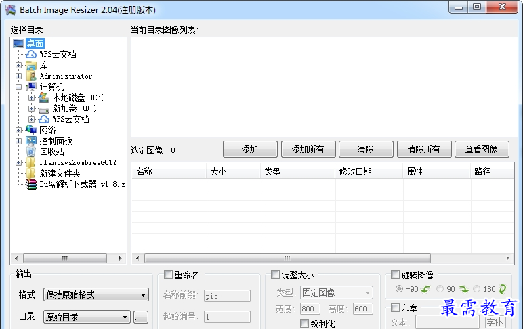Click the Network globe icon
The width and height of the screenshot is (523, 329).
tap(31, 130)
